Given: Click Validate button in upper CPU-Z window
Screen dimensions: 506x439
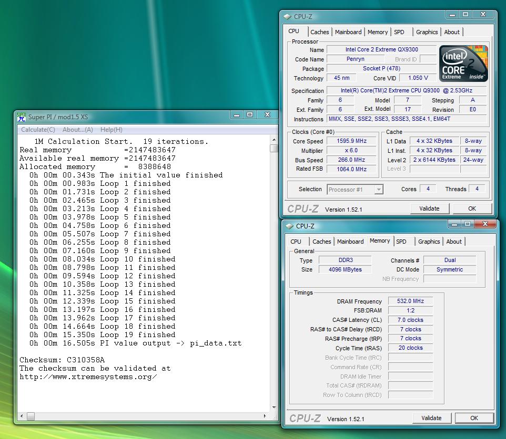Looking at the screenshot, I should (430, 208).
